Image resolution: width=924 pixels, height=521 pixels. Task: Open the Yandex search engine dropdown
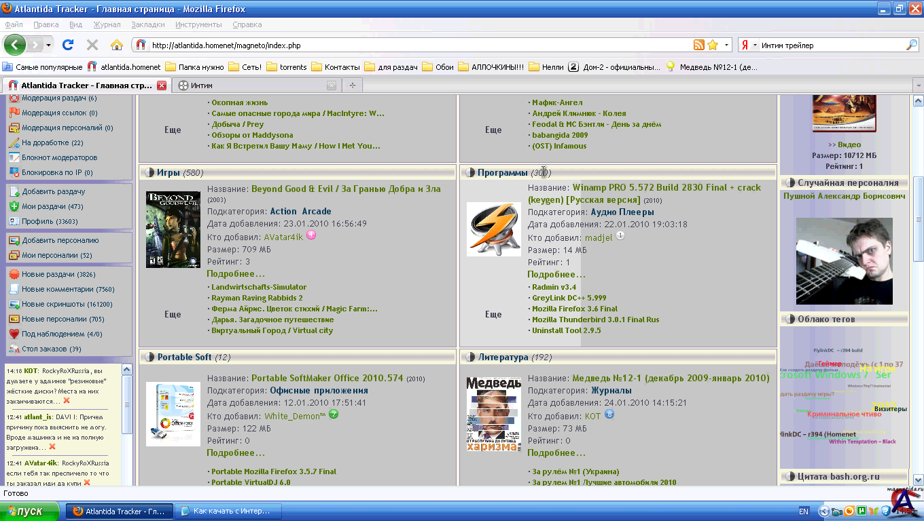[749, 45]
